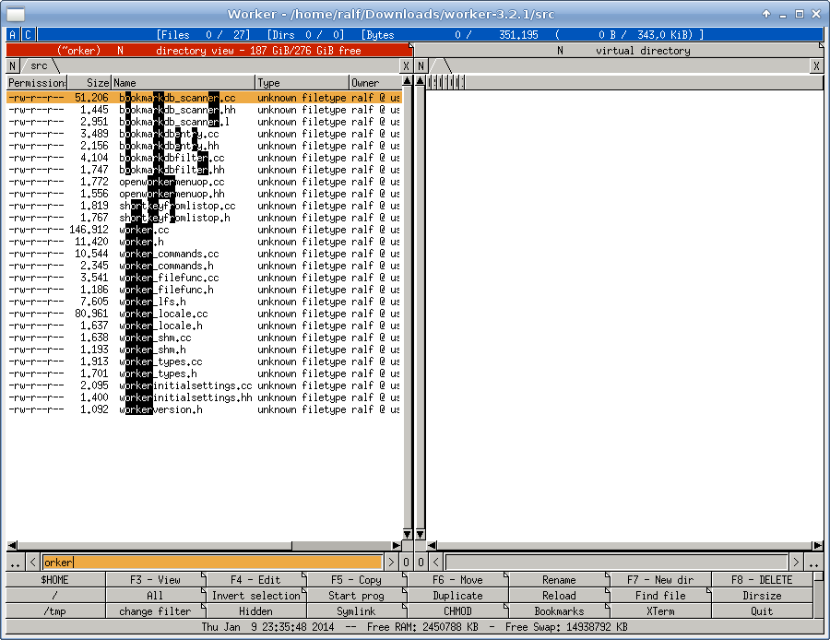Click the right arrow after the left path field

coord(391,563)
